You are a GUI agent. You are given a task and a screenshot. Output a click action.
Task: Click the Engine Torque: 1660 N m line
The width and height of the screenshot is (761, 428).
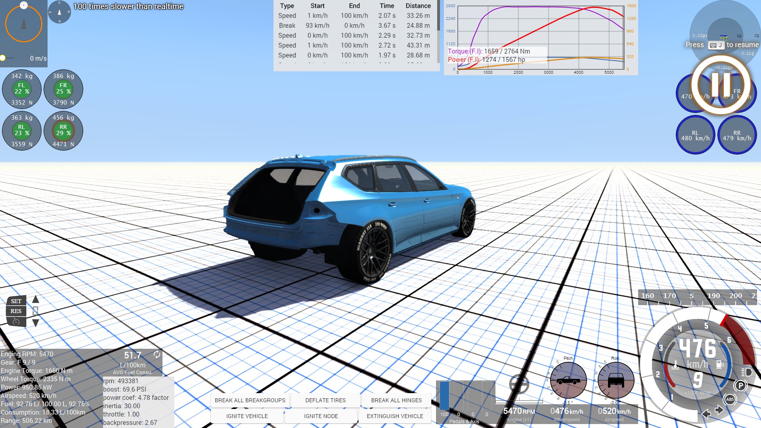pyautogui.click(x=37, y=371)
